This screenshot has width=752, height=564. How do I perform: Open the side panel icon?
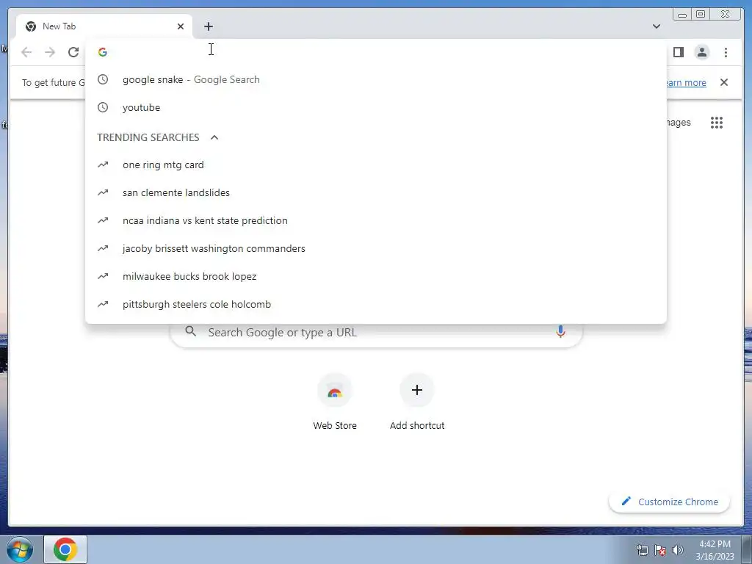tap(678, 52)
